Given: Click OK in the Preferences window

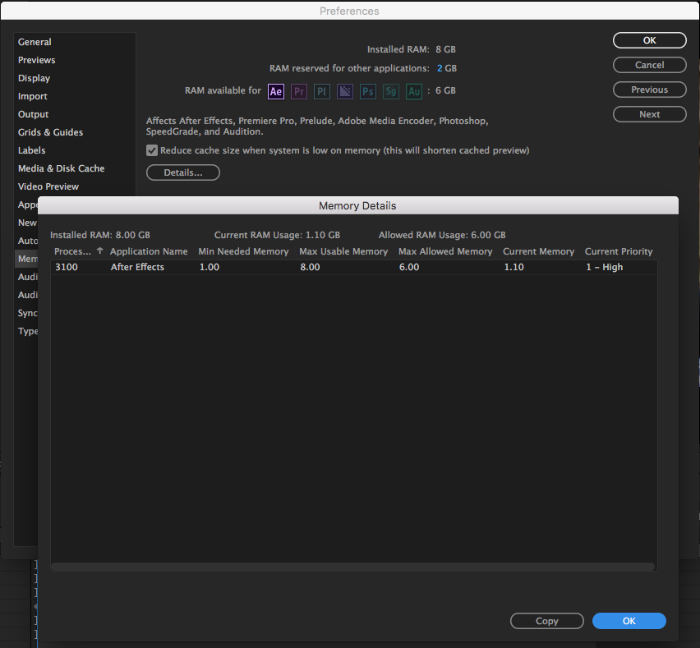Looking at the screenshot, I should (x=650, y=40).
